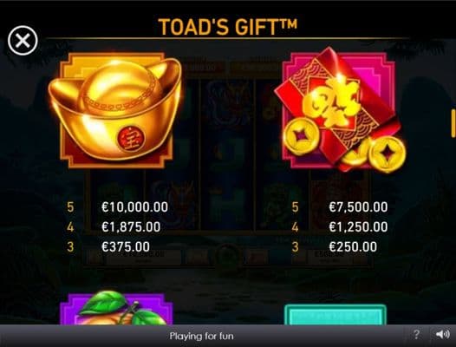The height and width of the screenshot is (347, 456).
Task: Click the left gold coin beside the envelope
Action: tap(300, 135)
